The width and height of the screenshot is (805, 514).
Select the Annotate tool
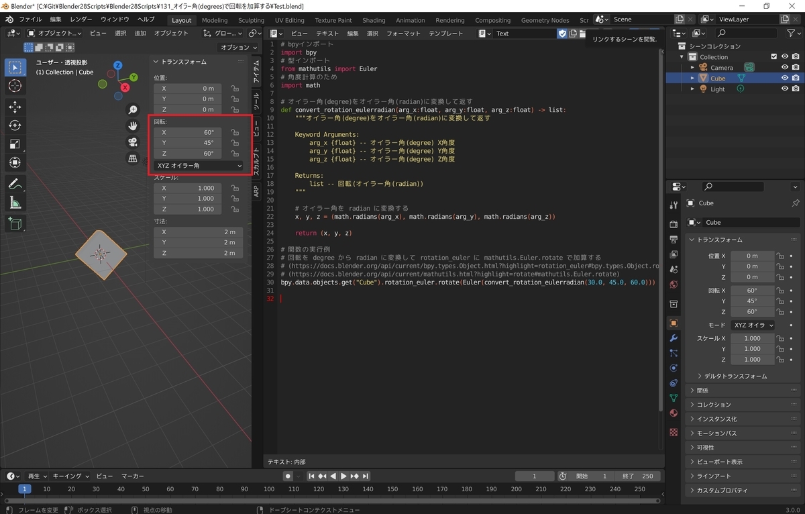click(x=15, y=182)
